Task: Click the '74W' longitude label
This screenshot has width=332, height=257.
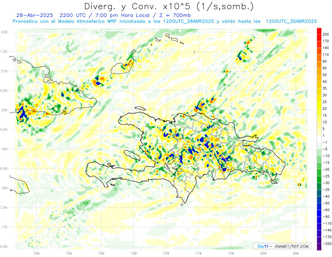Action: click(101, 253)
